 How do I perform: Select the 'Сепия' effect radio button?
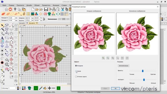tap(76, 71)
